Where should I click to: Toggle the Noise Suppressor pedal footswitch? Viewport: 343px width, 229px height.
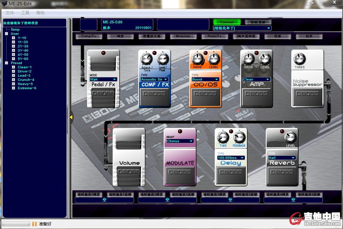click(x=307, y=97)
